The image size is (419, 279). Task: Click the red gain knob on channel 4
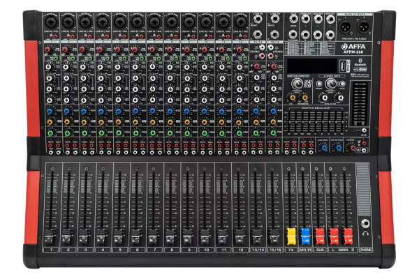pos(99,50)
